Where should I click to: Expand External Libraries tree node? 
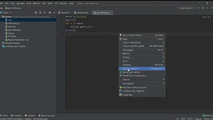click(x=1, y=43)
